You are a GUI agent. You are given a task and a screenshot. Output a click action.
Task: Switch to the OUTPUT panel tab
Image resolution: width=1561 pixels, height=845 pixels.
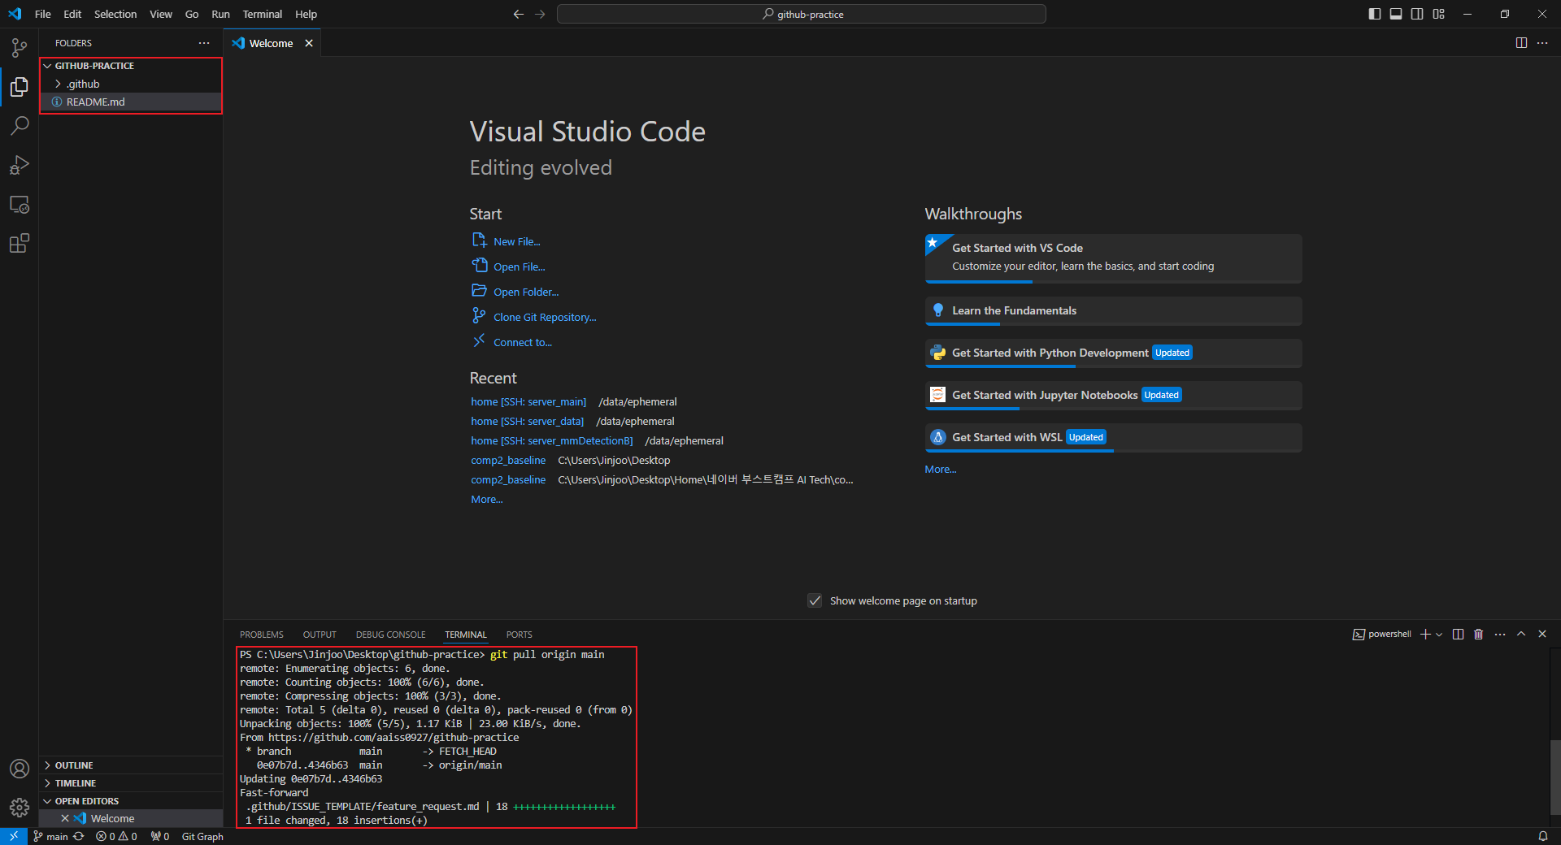coord(320,635)
